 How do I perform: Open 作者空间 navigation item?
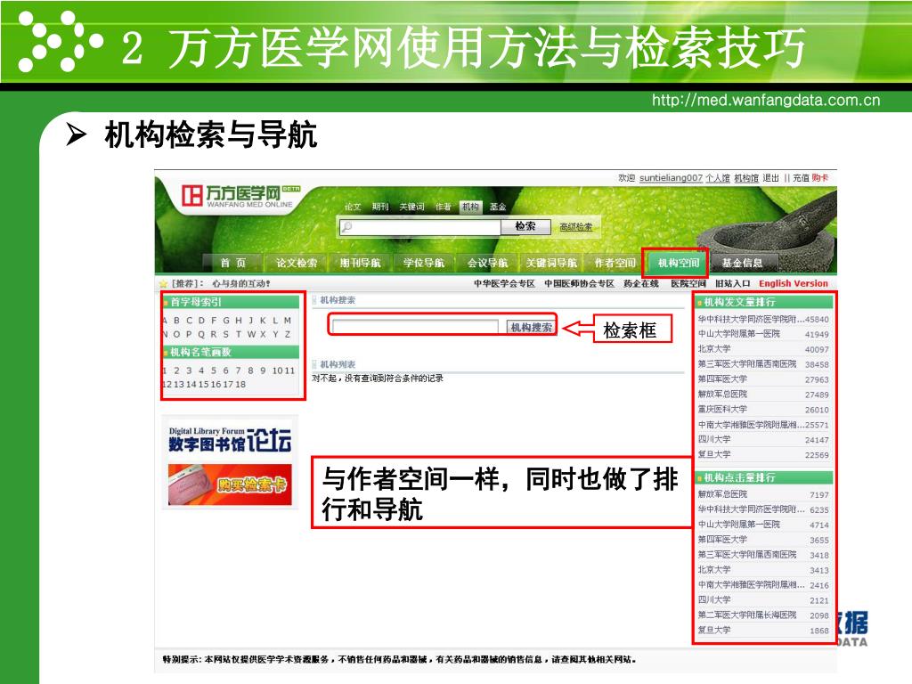[x=615, y=263]
